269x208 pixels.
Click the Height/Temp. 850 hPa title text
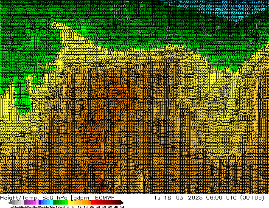click(x=34, y=198)
